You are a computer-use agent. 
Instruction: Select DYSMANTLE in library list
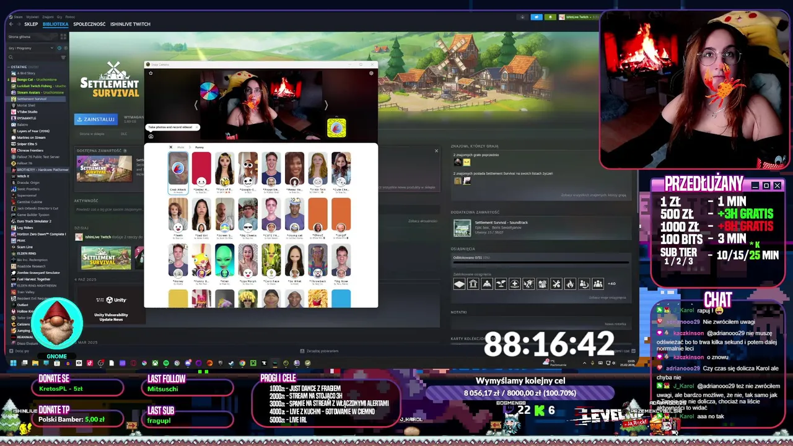(27, 118)
